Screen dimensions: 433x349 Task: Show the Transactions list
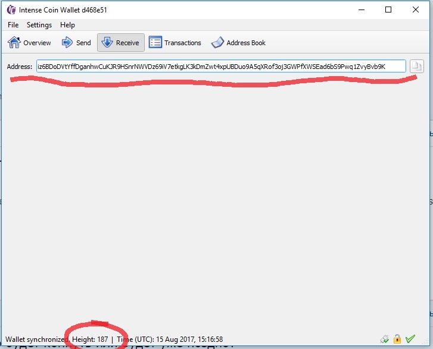(175, 43)
